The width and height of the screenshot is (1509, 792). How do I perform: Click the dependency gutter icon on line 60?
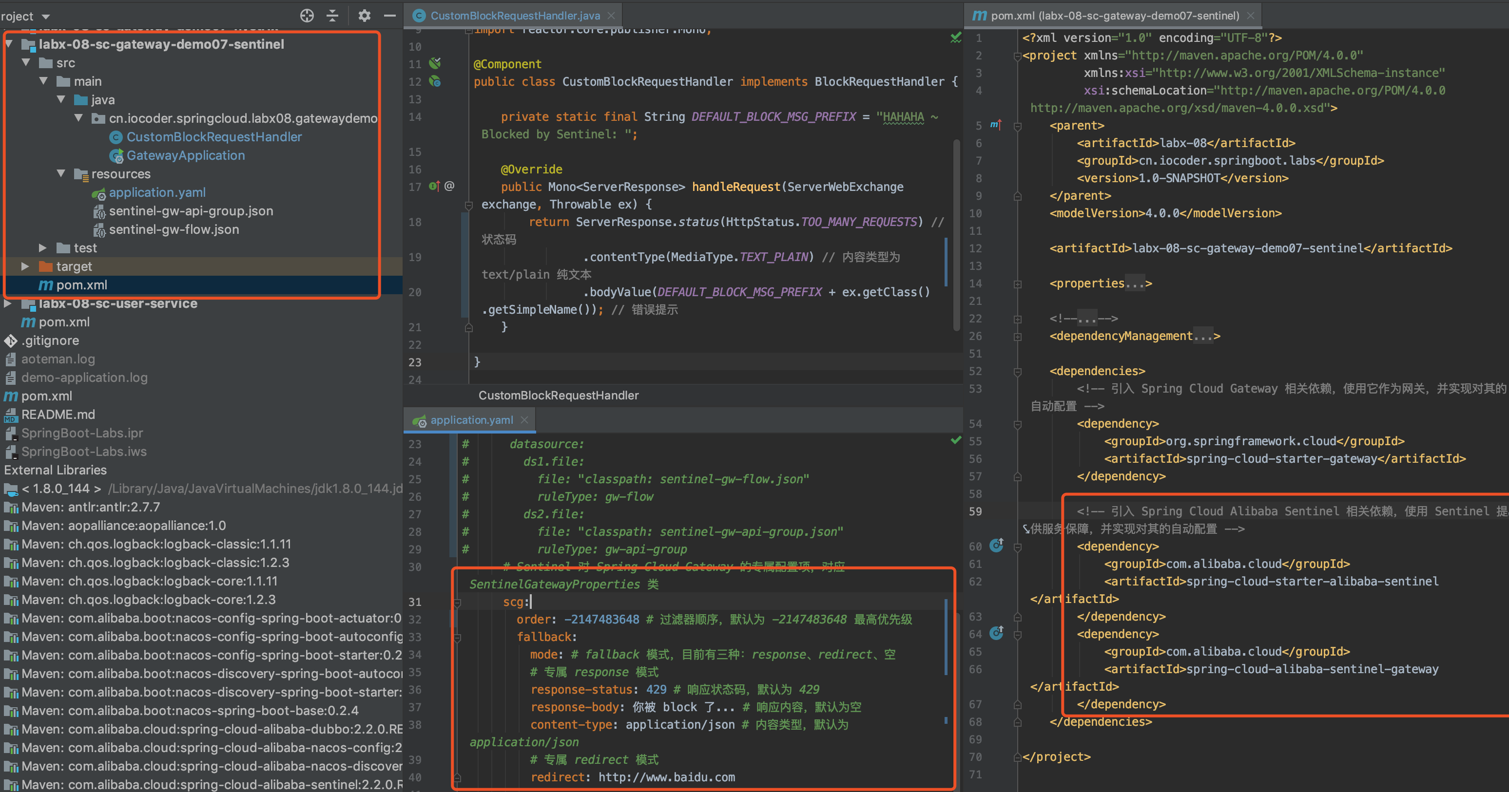(x=996, y=546)
